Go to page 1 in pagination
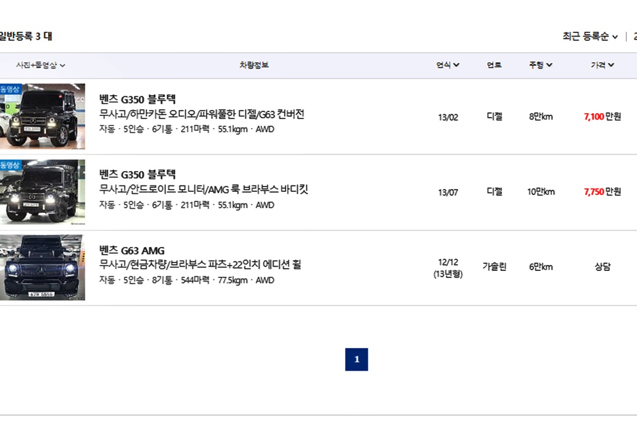Viewport: 637px width, 425px height. 357,359
